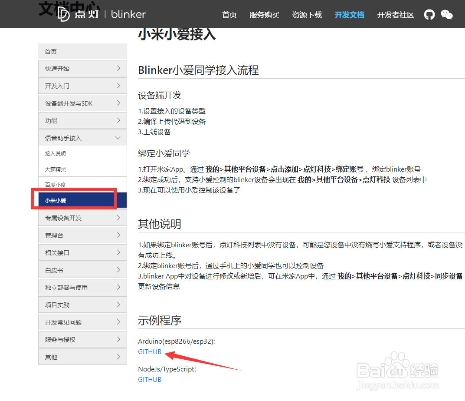This screenshot has height=401, width=465.
Task: Expand 快速开始 chevron in sidebar
Action: (118, 68)
